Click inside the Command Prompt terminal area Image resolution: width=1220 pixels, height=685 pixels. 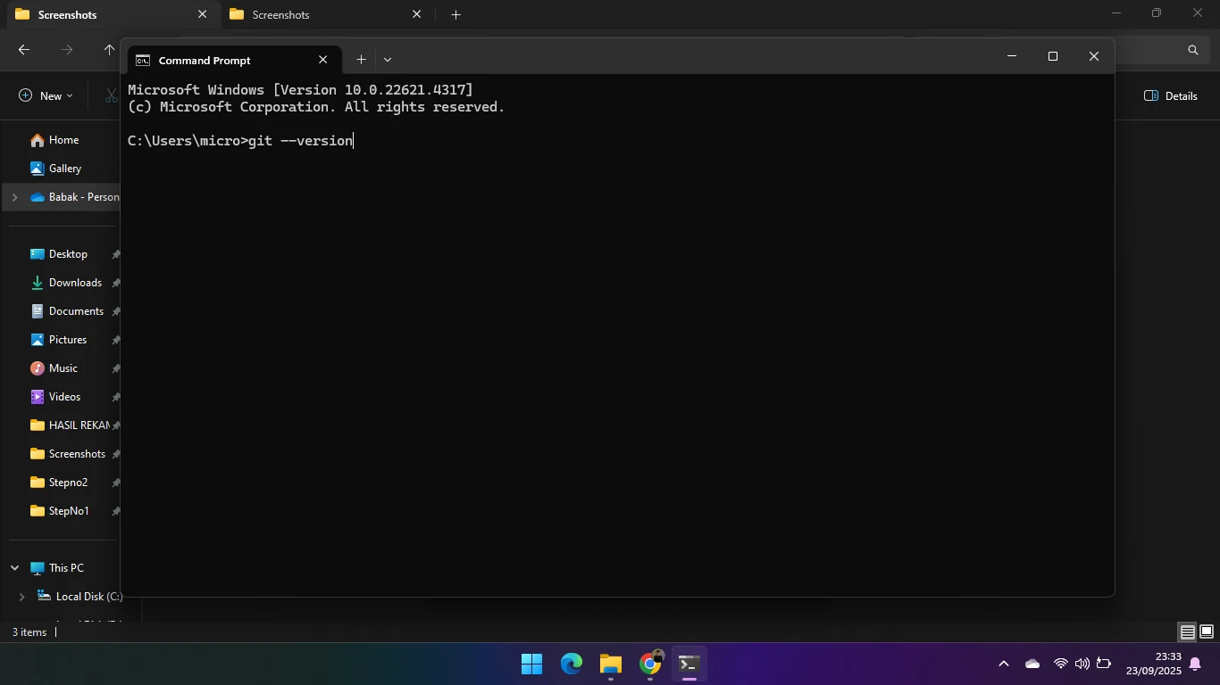pos(616,357)
